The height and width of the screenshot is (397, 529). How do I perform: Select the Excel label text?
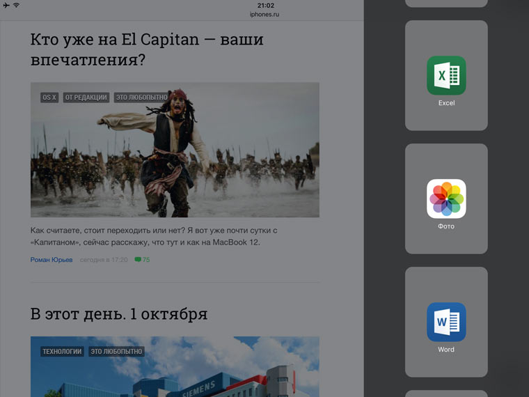point(446,103)
